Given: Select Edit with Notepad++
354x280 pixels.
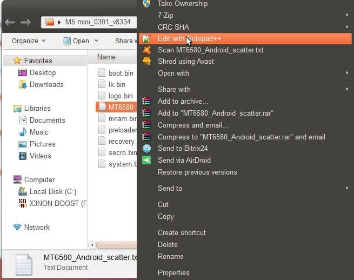Looking at the screenshot, I should pyautogui.click(x=245, y=38).
